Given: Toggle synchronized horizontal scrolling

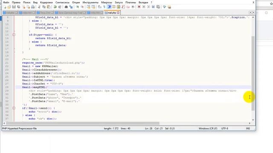Looking at the screenshot, I should (x=93, y=7).
